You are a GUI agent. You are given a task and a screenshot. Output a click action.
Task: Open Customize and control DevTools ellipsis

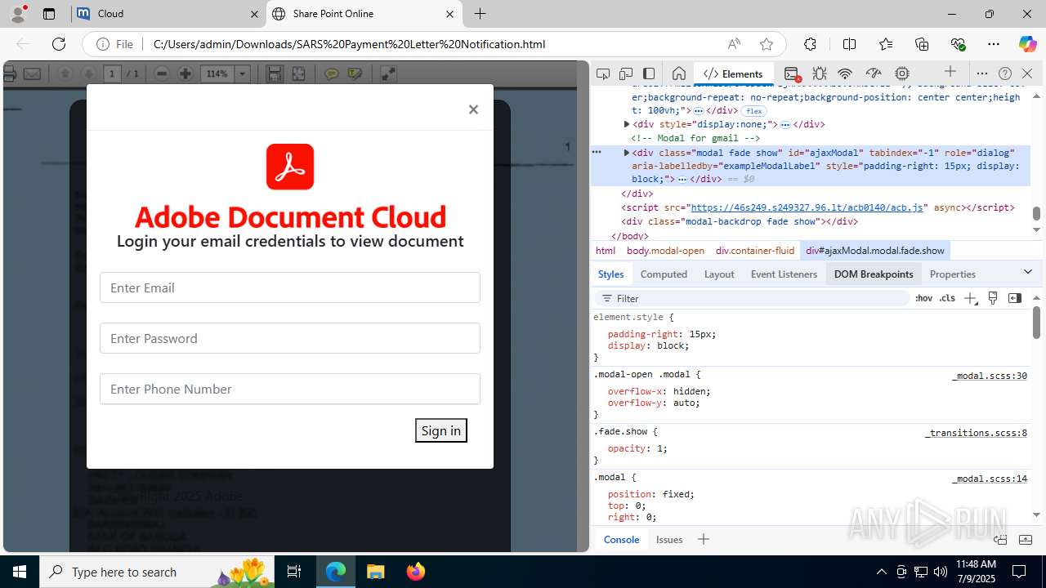tap(982, 73)
